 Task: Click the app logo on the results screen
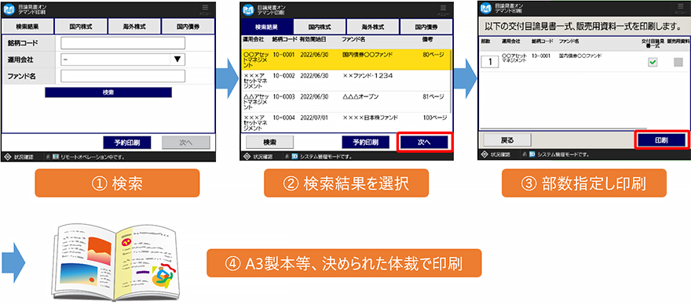coord(249,10)
